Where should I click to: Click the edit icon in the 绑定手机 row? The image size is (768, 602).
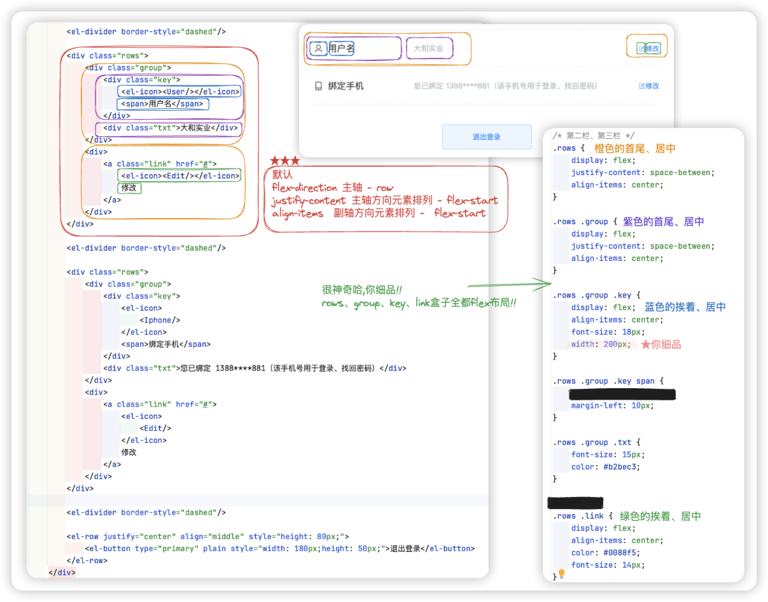pyautogui.click(x=641, y=86)
